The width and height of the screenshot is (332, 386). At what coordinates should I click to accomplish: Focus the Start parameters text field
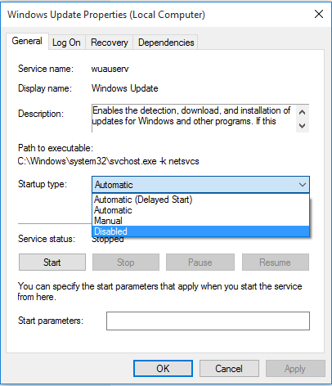point(208,321)
